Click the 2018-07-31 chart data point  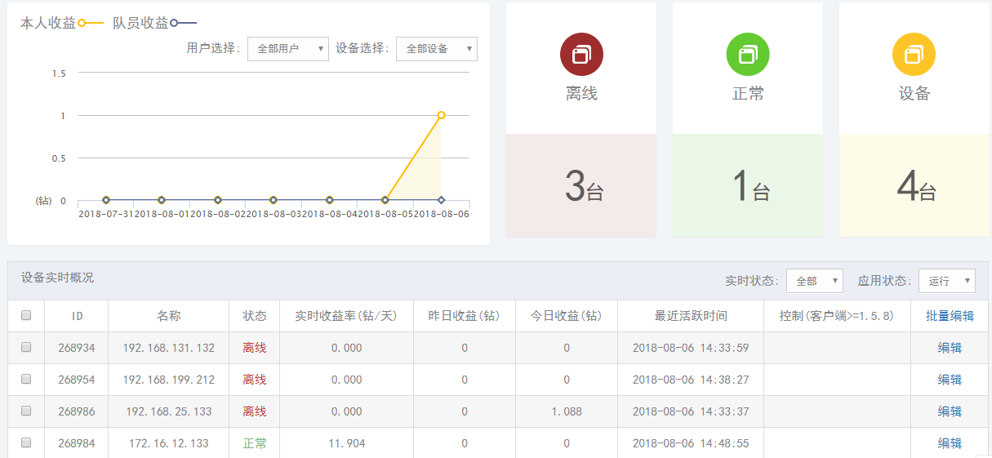coord(106,200)
